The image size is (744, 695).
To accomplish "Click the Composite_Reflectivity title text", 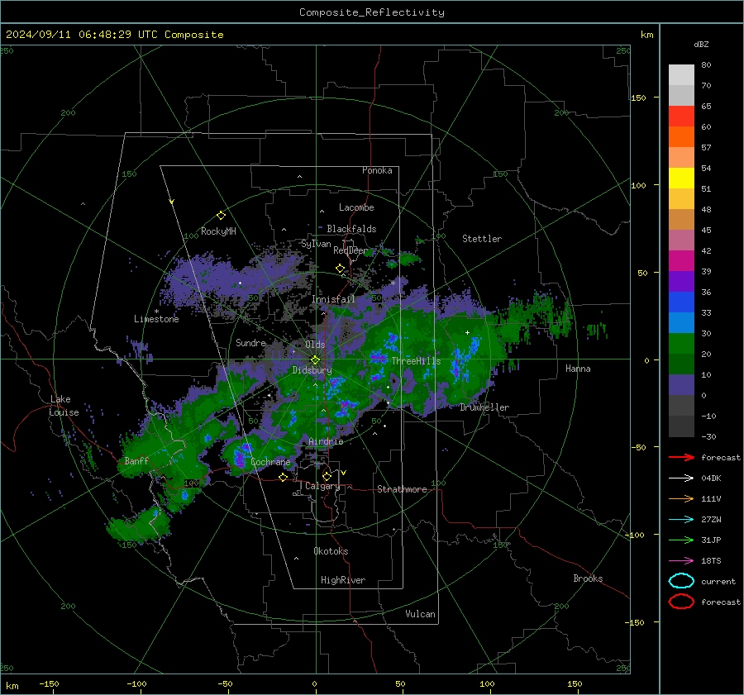I will click(371, 12).
